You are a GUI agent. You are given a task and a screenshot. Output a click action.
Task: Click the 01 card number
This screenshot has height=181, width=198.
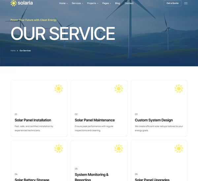[16, 114]
